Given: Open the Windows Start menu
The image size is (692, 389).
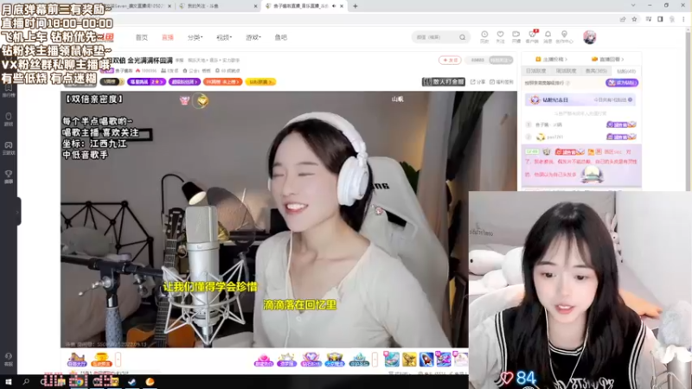Looking at the screenshot, I should 9,382.
